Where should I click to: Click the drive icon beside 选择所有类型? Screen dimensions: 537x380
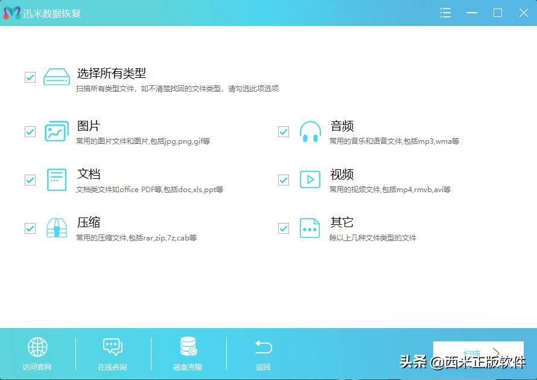pyautogui.click(x=56, y=77)
